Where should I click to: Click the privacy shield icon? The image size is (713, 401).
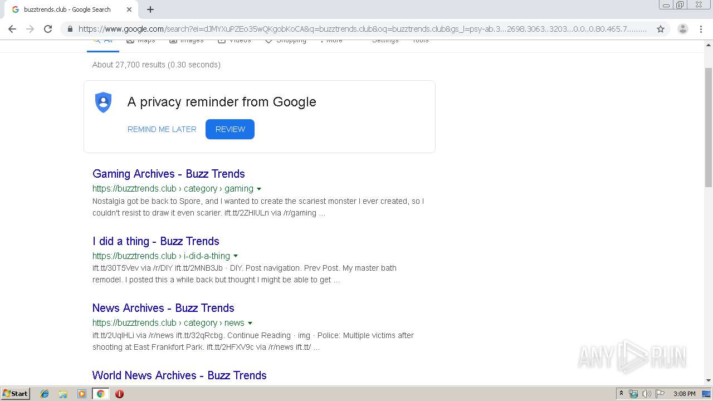(x=104, y=102)
